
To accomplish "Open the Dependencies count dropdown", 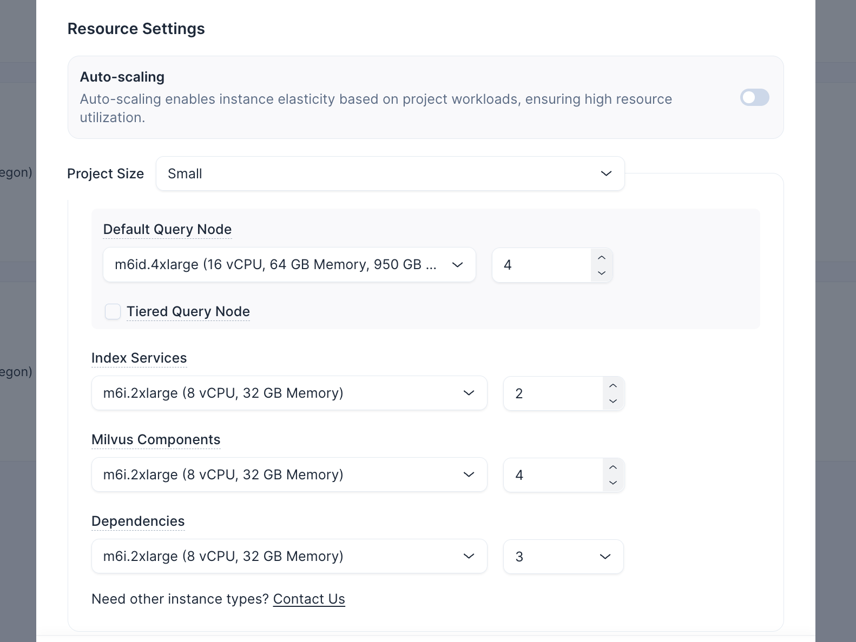I will 563,557.
